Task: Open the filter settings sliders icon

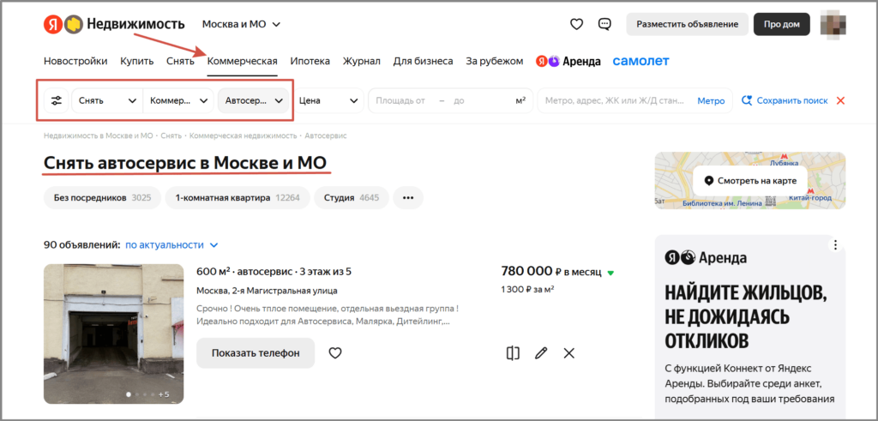Action: (57, 100)
